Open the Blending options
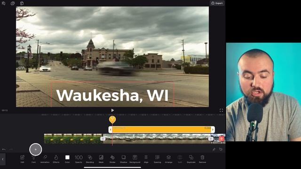The height and width of the screenshot is (169, 301). [90, 159]
